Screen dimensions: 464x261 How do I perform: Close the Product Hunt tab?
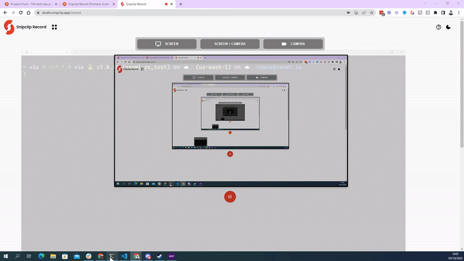(x=56, y=4)
